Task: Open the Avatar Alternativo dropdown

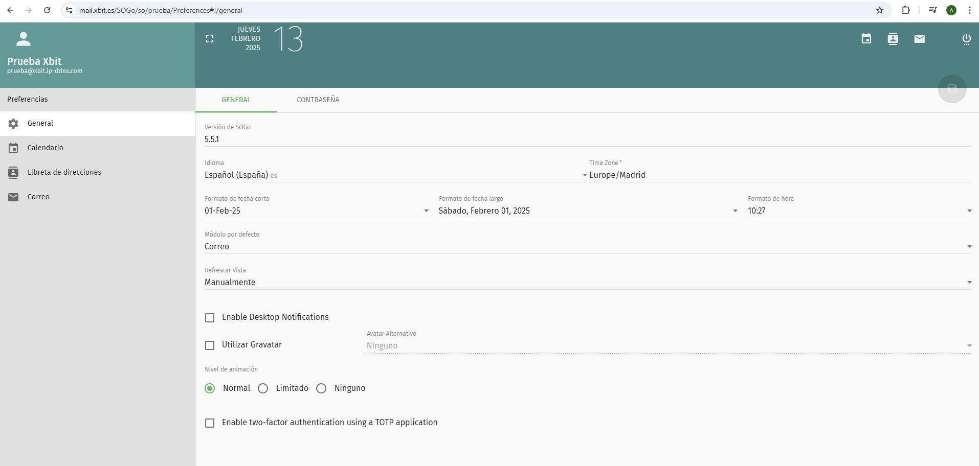Action: coord(669,345)
